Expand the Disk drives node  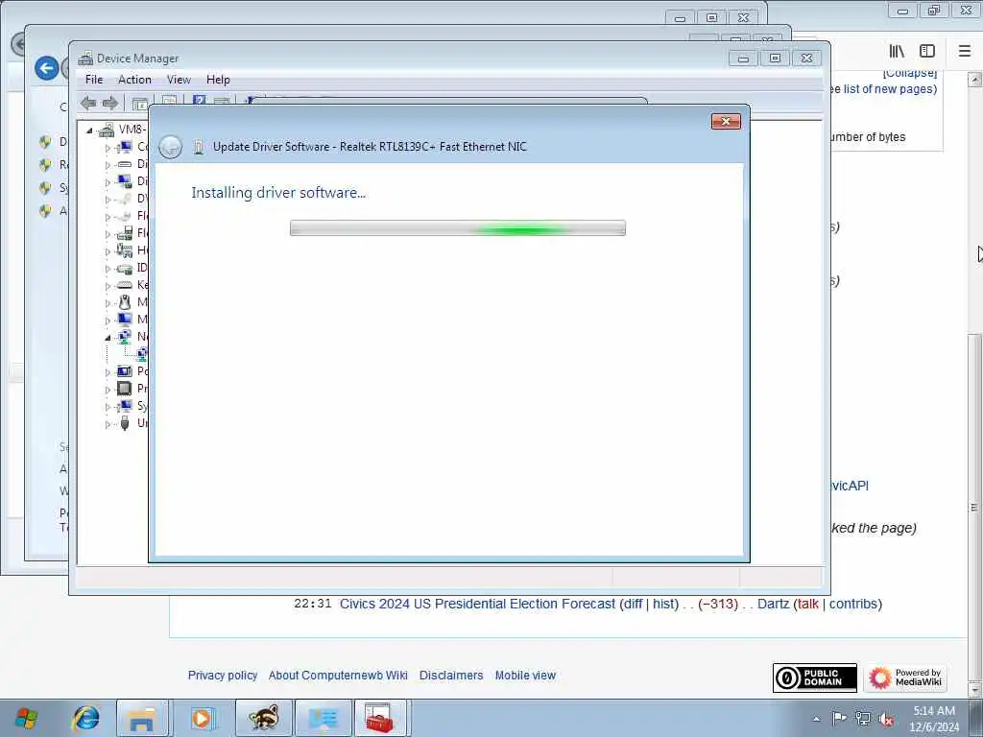coord(108,165)
